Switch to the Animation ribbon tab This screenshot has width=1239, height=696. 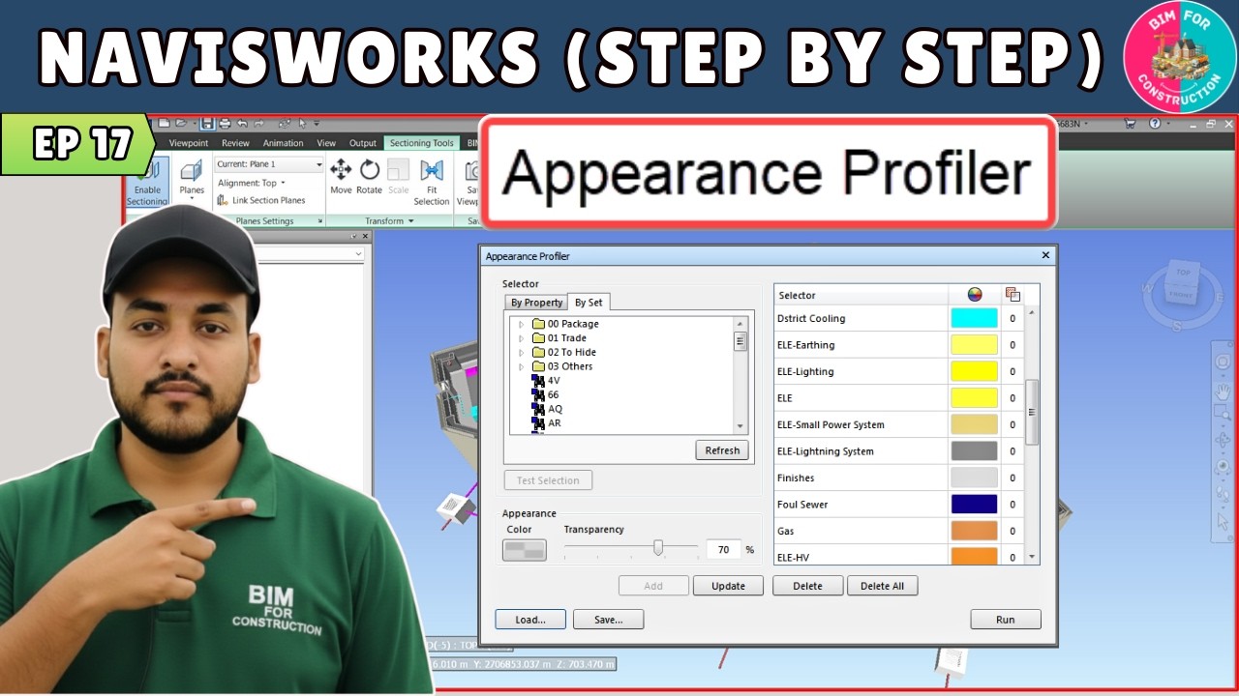click(x=284, y=143)
